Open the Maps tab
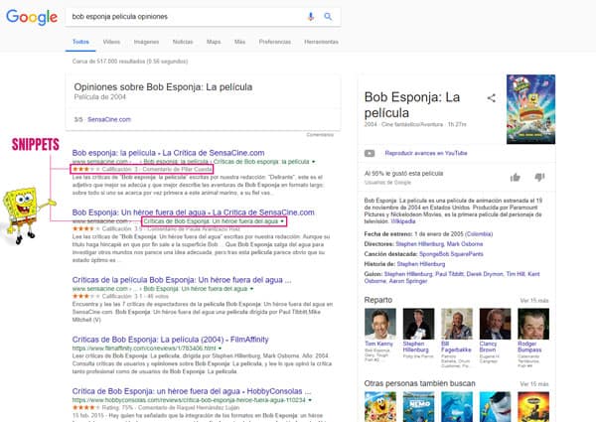596x422 pixels. coord(214,42)
